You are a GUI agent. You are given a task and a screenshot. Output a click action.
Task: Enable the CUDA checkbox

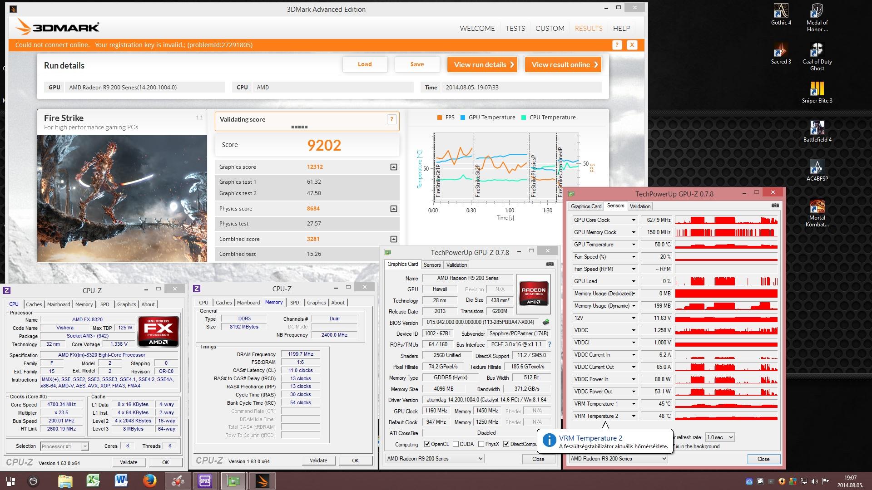(x=455, y=444)
